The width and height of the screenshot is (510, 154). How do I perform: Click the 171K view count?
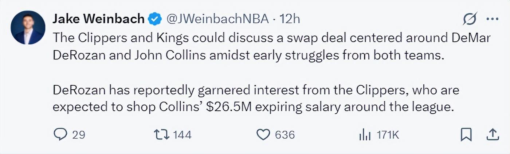click(x=388, y=135)
